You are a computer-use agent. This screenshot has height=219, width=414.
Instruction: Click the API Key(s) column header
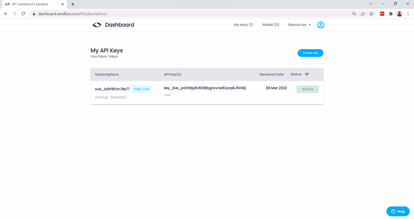pos(172,74)
